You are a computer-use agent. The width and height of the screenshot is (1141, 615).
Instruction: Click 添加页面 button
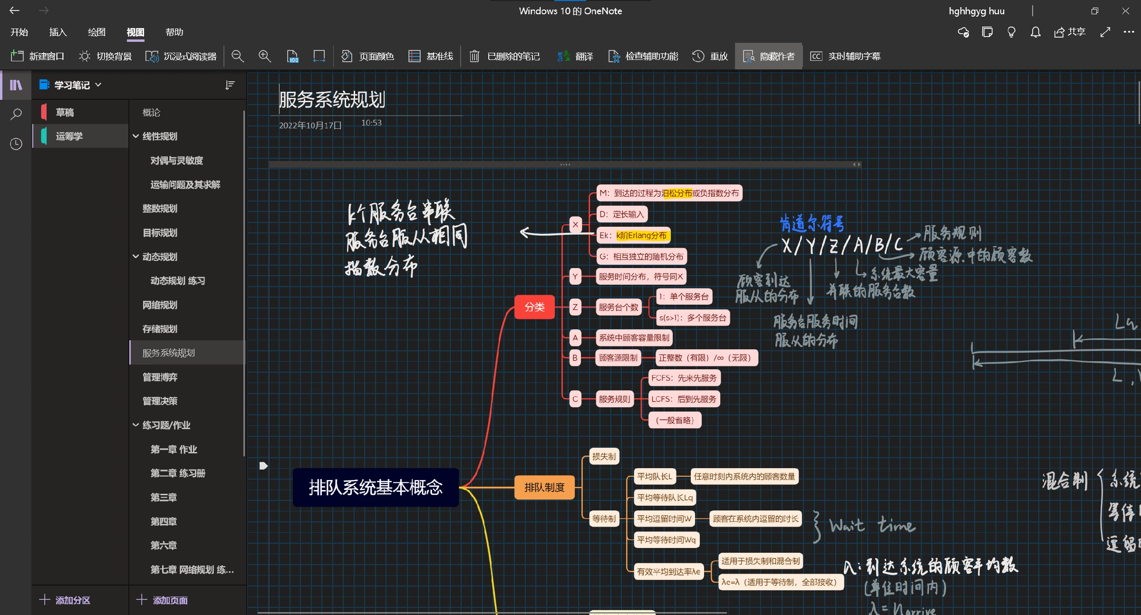click(x=162, y=600)
